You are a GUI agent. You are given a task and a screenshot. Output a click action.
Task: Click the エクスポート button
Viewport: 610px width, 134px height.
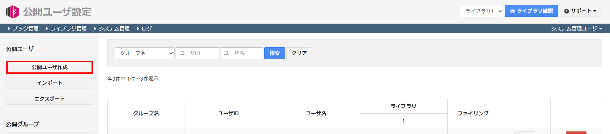(x=50, y=99)
